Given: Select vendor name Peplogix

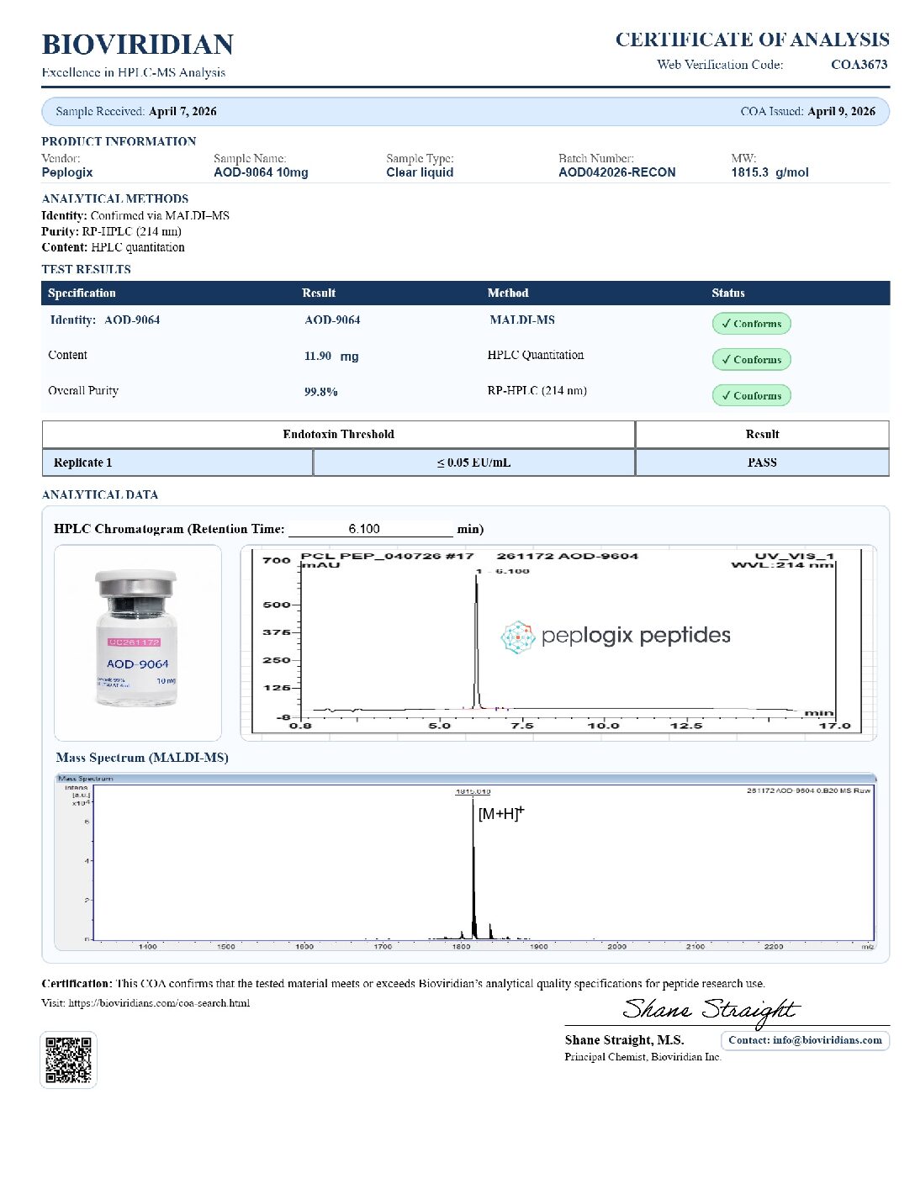Looking at the screenshot, I should [67, 172].
